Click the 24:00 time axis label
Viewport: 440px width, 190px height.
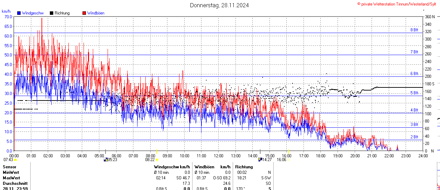[x=423, y=156]
